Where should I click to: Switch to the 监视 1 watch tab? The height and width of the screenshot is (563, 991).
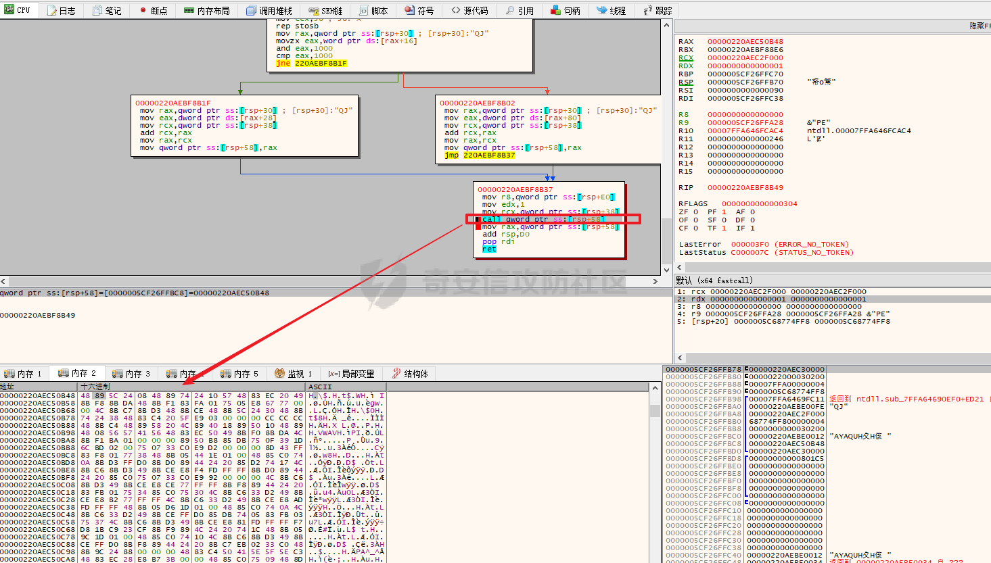click(294, 374)
